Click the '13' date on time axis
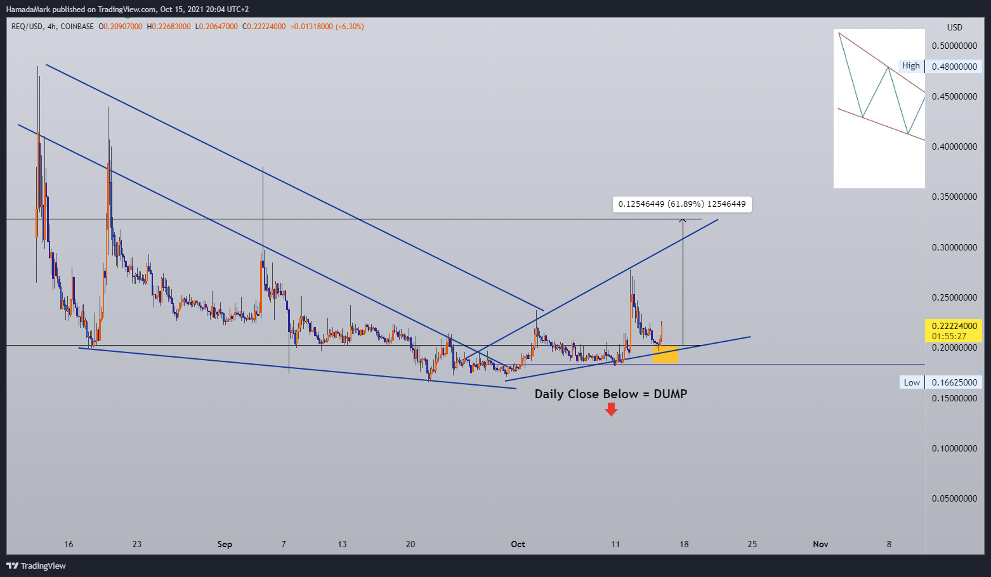The width and height of the screenshot is (991, 577). pyautogui.click(x=342, y=544)
